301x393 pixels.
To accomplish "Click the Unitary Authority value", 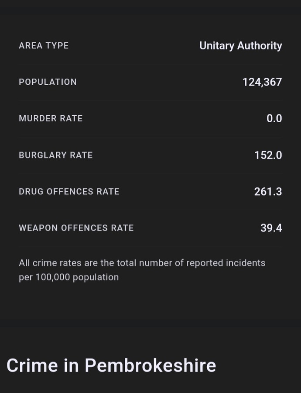I will (x=241, y=46).
